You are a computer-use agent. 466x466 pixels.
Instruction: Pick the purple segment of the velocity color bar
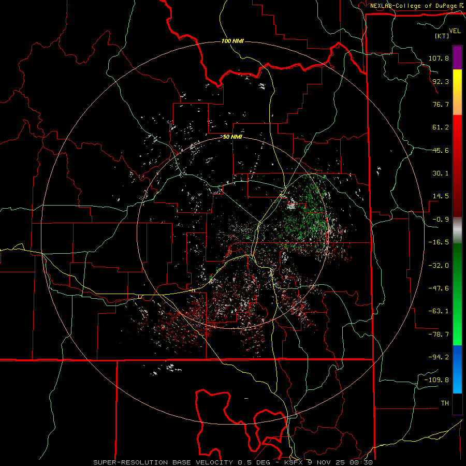pyautogui.click(x=457, y=58)
